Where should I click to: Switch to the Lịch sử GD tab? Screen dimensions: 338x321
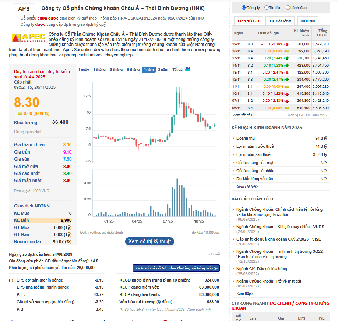point(248,21)
